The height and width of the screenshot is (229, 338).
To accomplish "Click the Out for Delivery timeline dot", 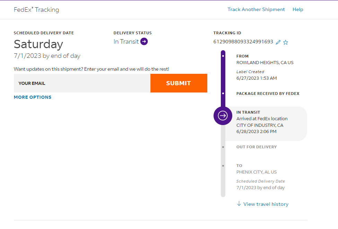I will point(223,147).
